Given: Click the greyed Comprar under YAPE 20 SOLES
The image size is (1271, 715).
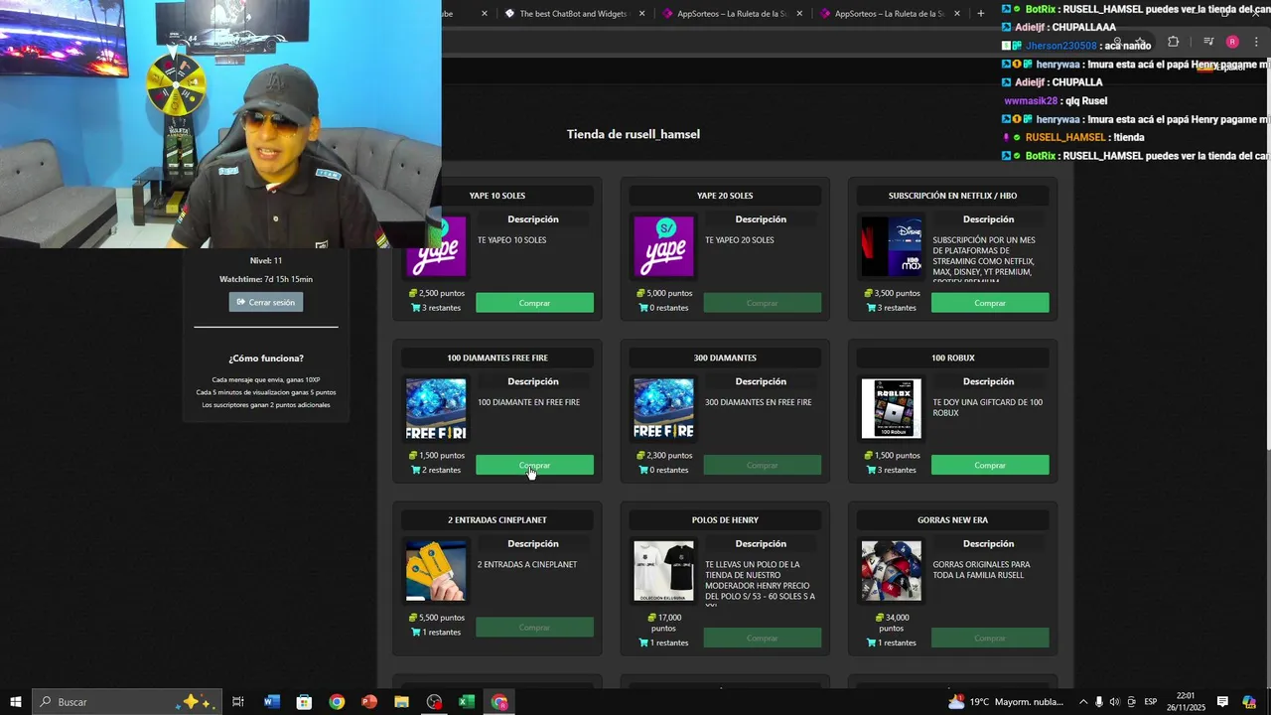Looking at the screenshot, I should point(762,303).
